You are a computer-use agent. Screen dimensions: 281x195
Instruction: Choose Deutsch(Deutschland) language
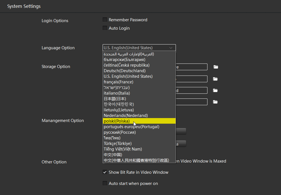click(124, 71)
